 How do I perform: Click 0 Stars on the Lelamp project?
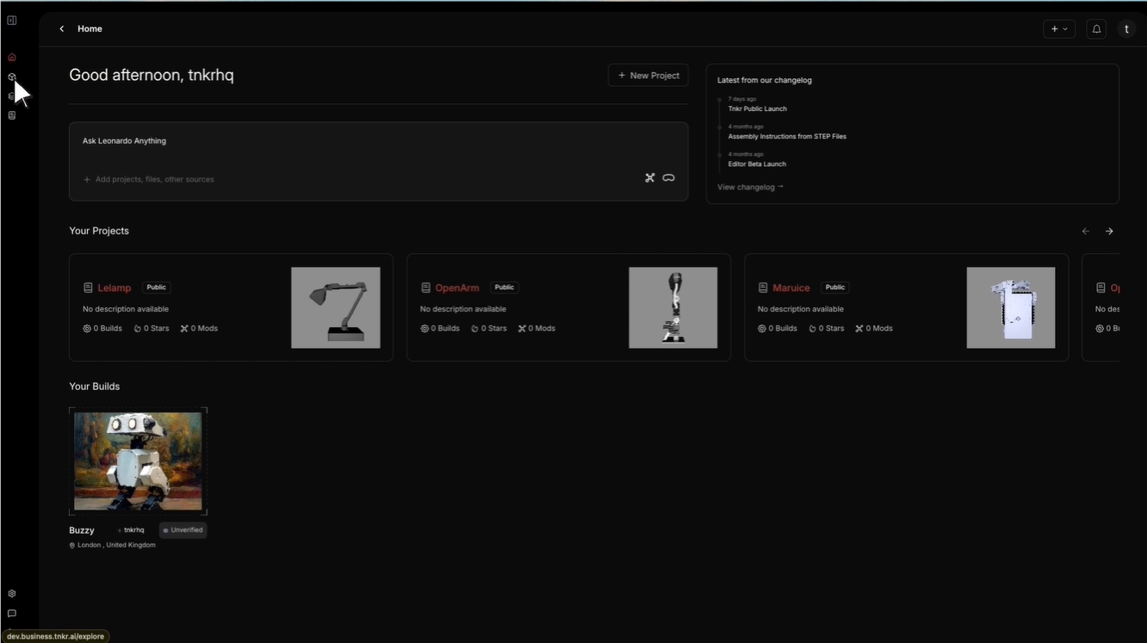[x=152, y=328]
